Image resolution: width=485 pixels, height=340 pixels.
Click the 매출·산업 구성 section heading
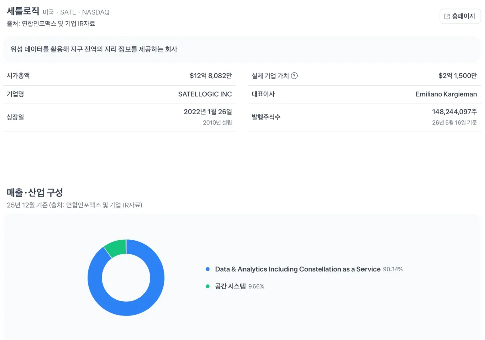(x=35, y=193)
